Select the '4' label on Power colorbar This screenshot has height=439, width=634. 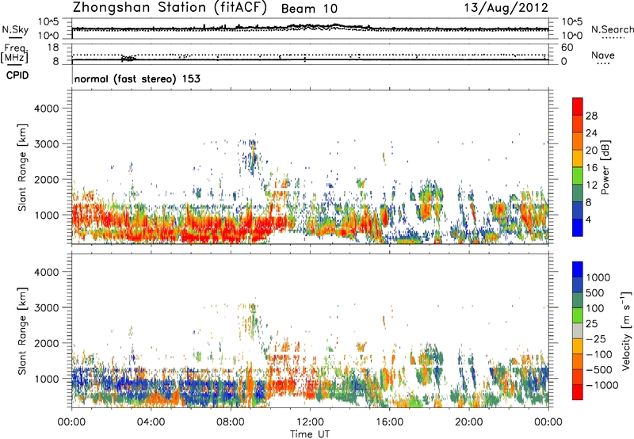[588, 219]
